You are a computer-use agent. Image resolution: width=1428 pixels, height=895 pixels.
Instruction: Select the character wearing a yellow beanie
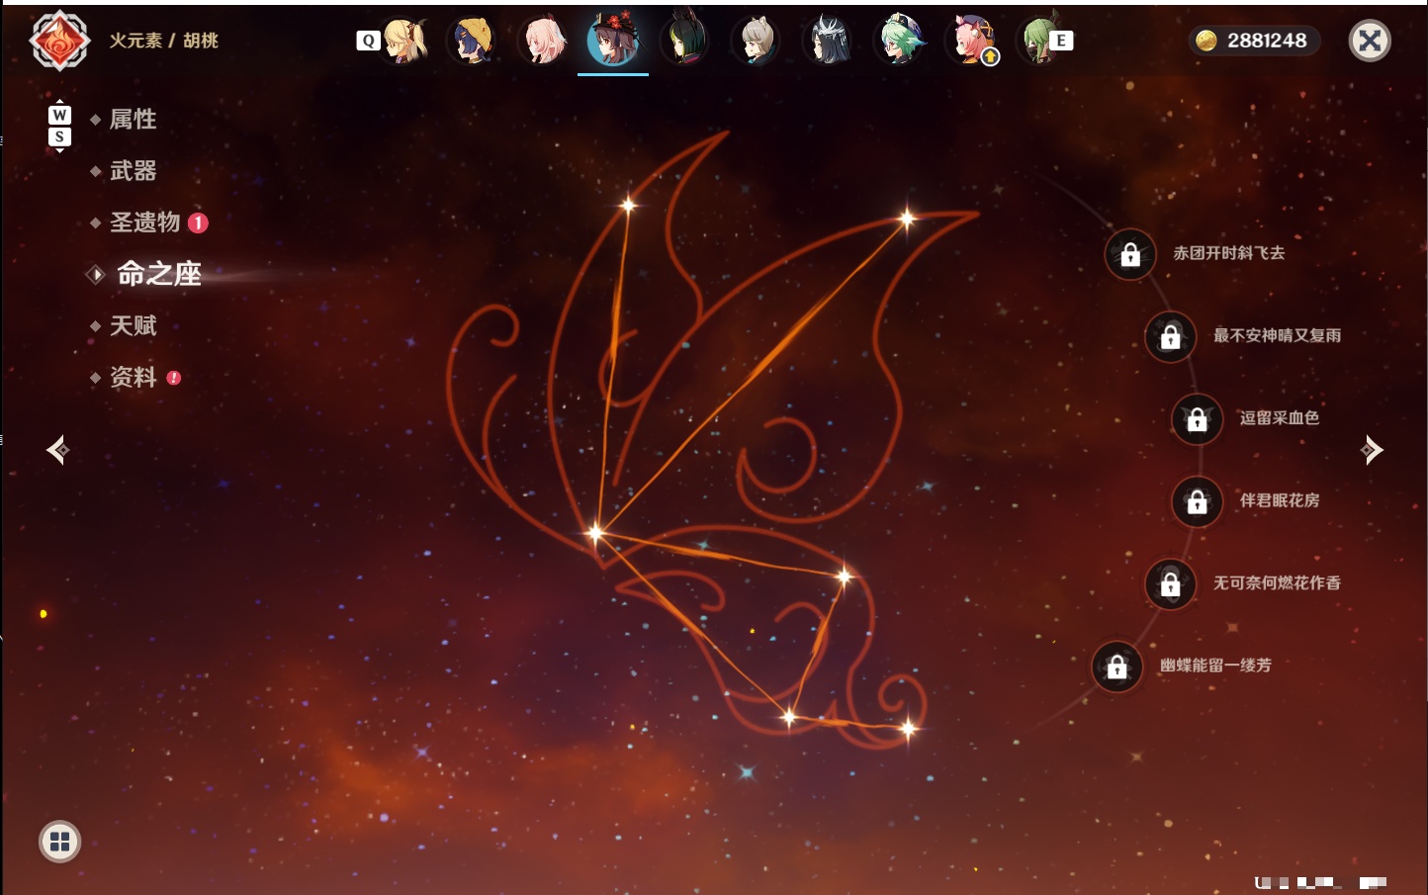[473, 41]
